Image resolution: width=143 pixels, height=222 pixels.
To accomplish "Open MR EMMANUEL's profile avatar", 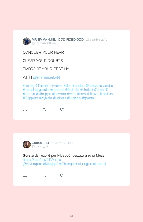I will coord(27,41).
